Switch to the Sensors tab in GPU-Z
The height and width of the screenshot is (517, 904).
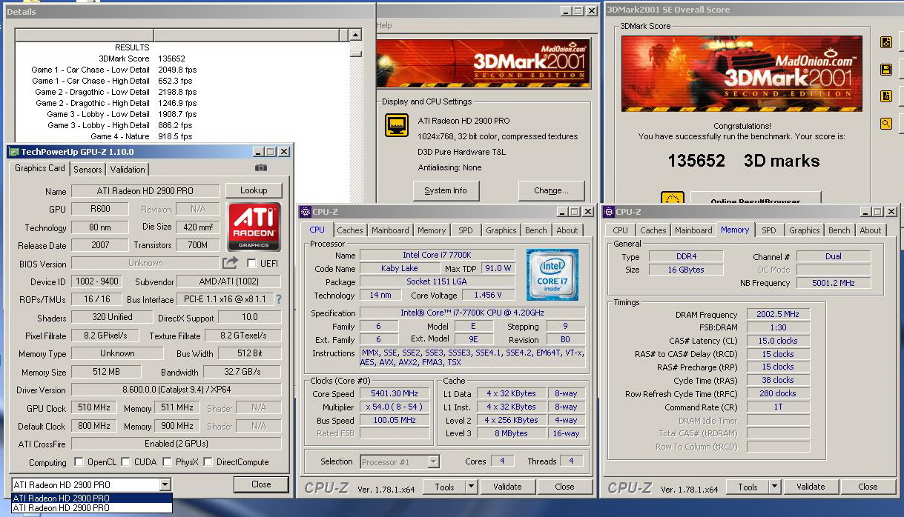[x=88, y=169]
